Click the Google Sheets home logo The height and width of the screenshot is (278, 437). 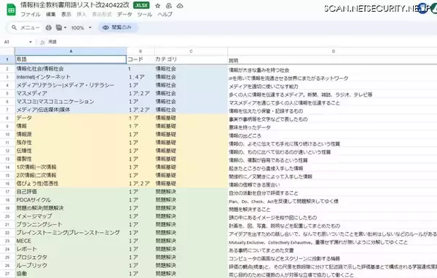[x=11, y=9]
